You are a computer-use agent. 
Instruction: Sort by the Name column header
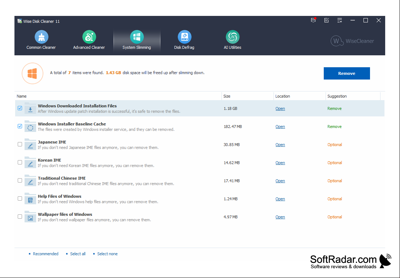tap(119, 96)
